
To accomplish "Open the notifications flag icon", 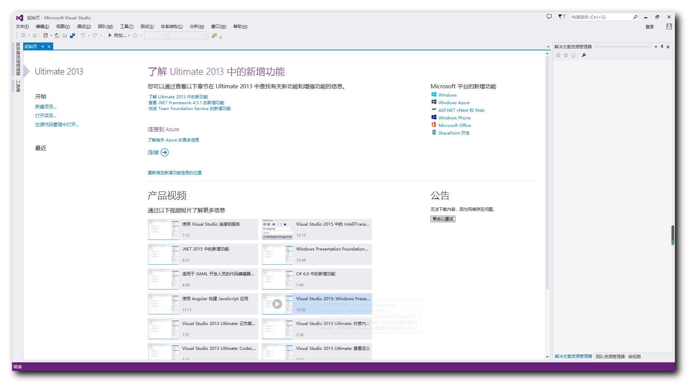I will pyautogui.click(x=561, y=17).
